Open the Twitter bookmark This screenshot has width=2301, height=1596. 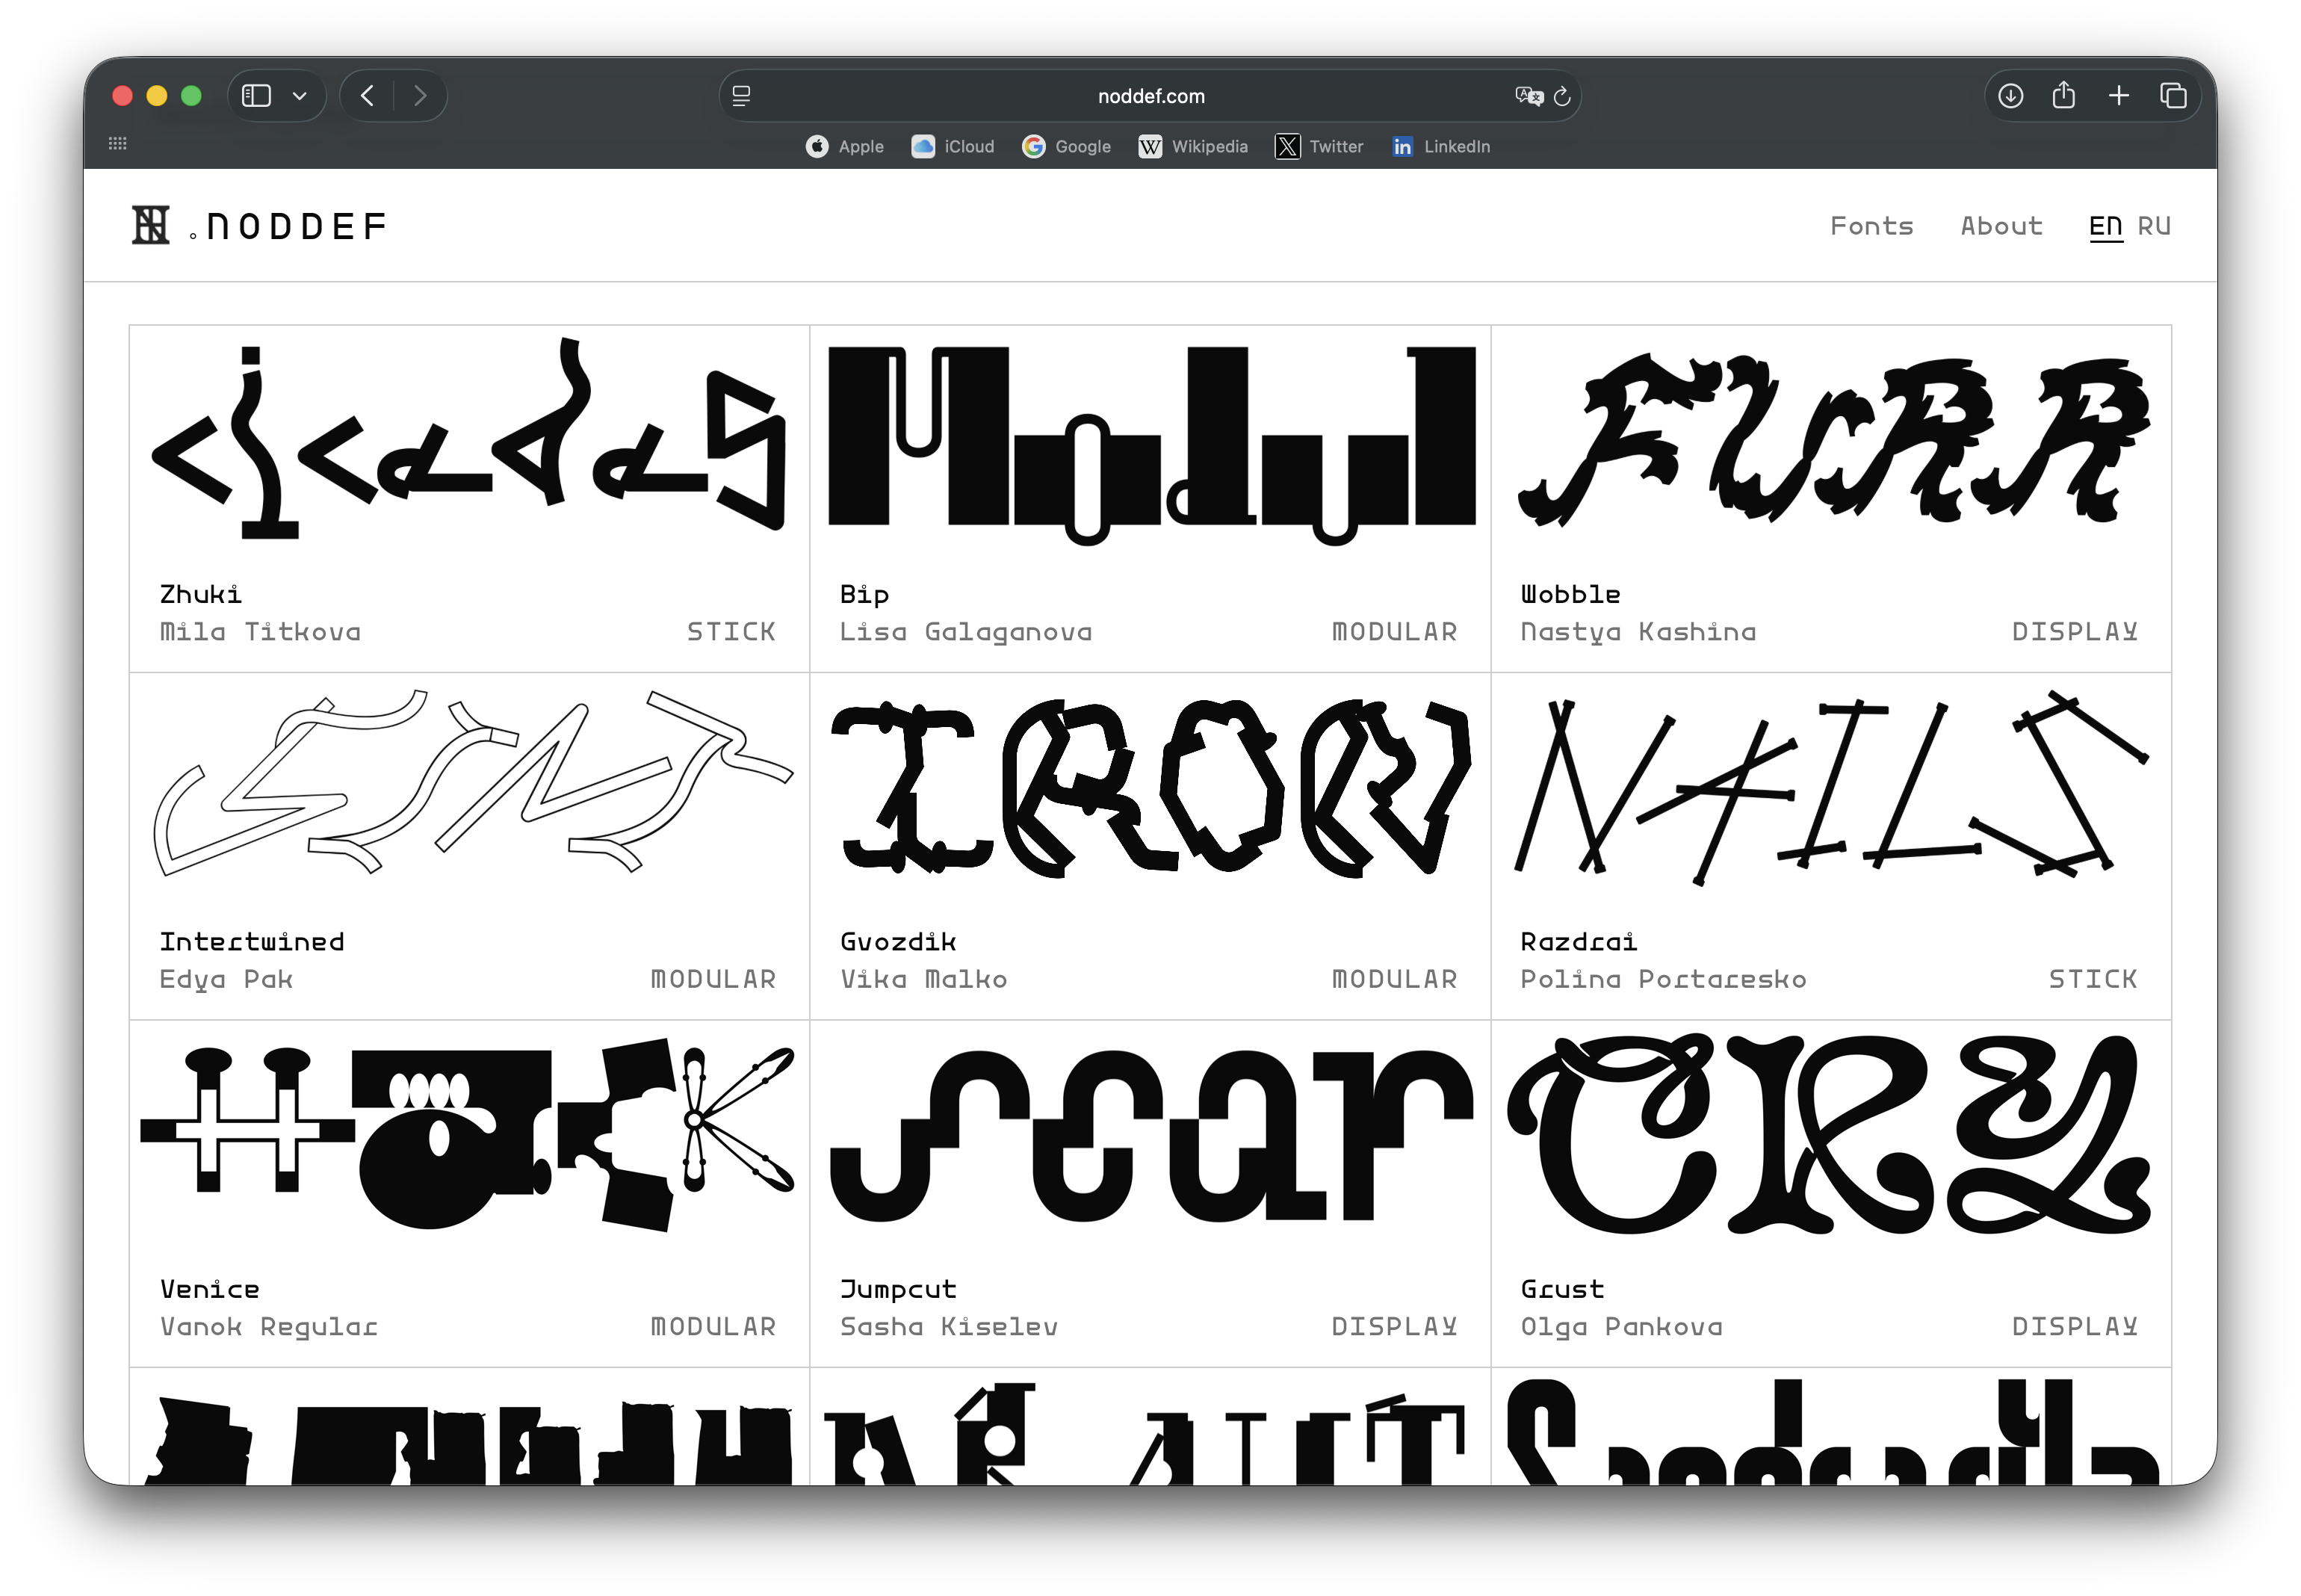1319,147
